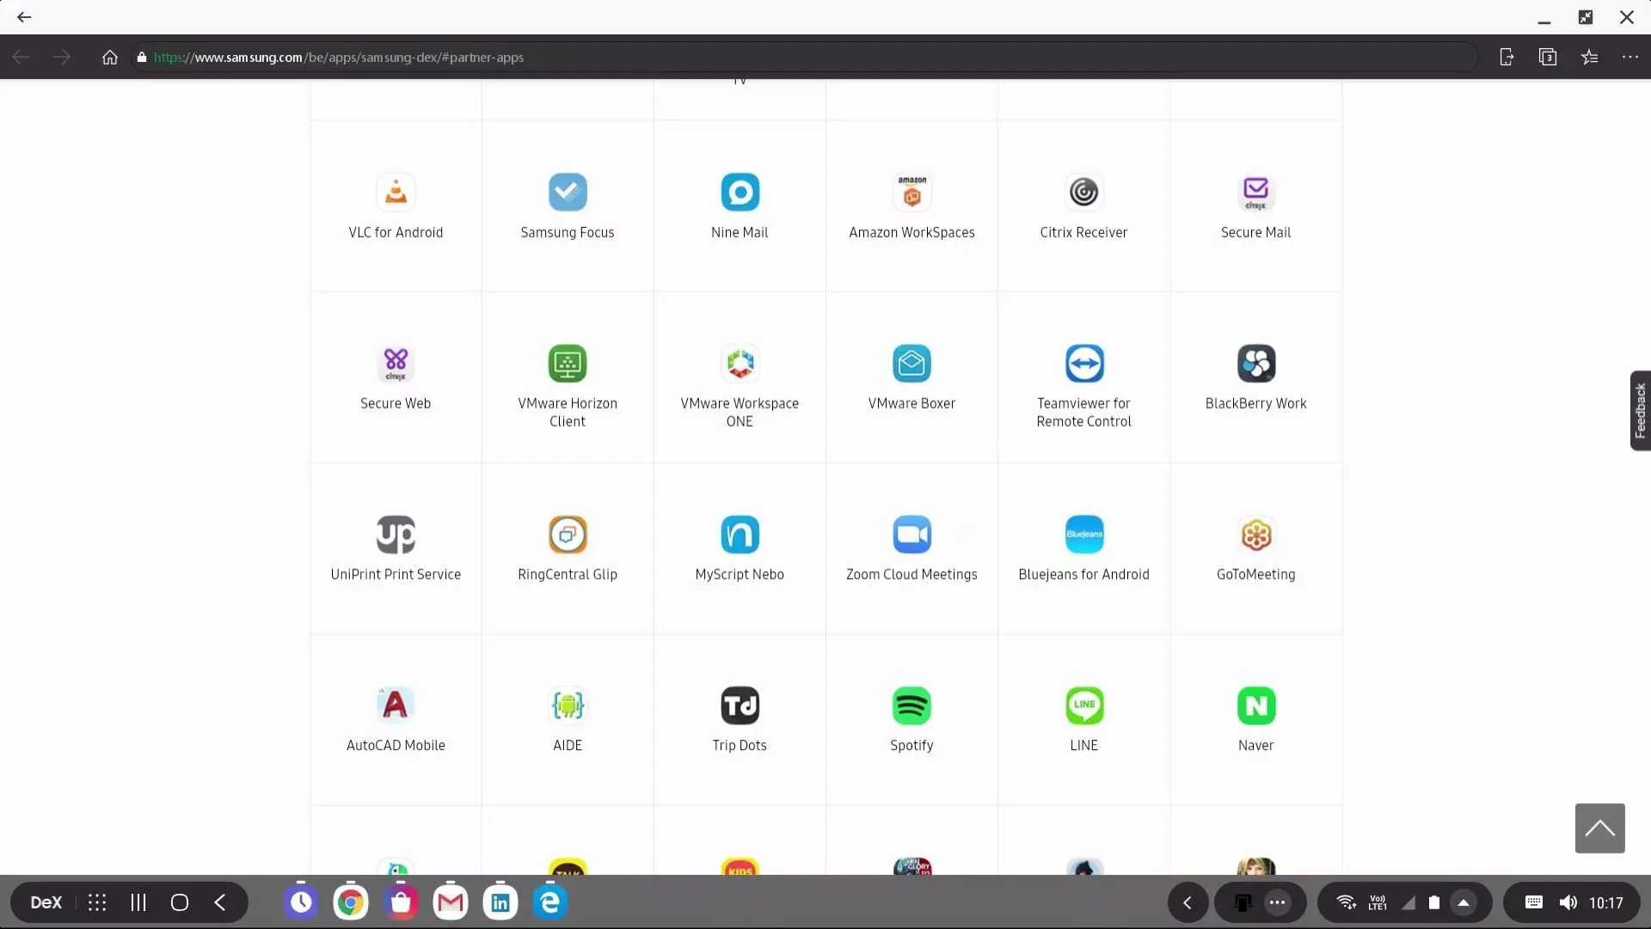Open the browser favorites star list
Image resolution: width=1651 pixels, height=929 pixels.
[1589, 58]
